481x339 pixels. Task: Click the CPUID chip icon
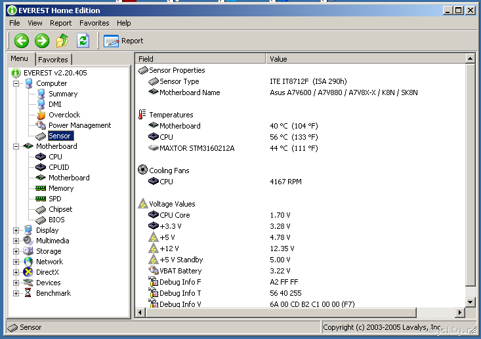pos(41,167)
